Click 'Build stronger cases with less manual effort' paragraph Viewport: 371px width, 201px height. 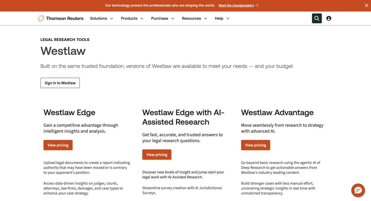[x=278, y=188]
